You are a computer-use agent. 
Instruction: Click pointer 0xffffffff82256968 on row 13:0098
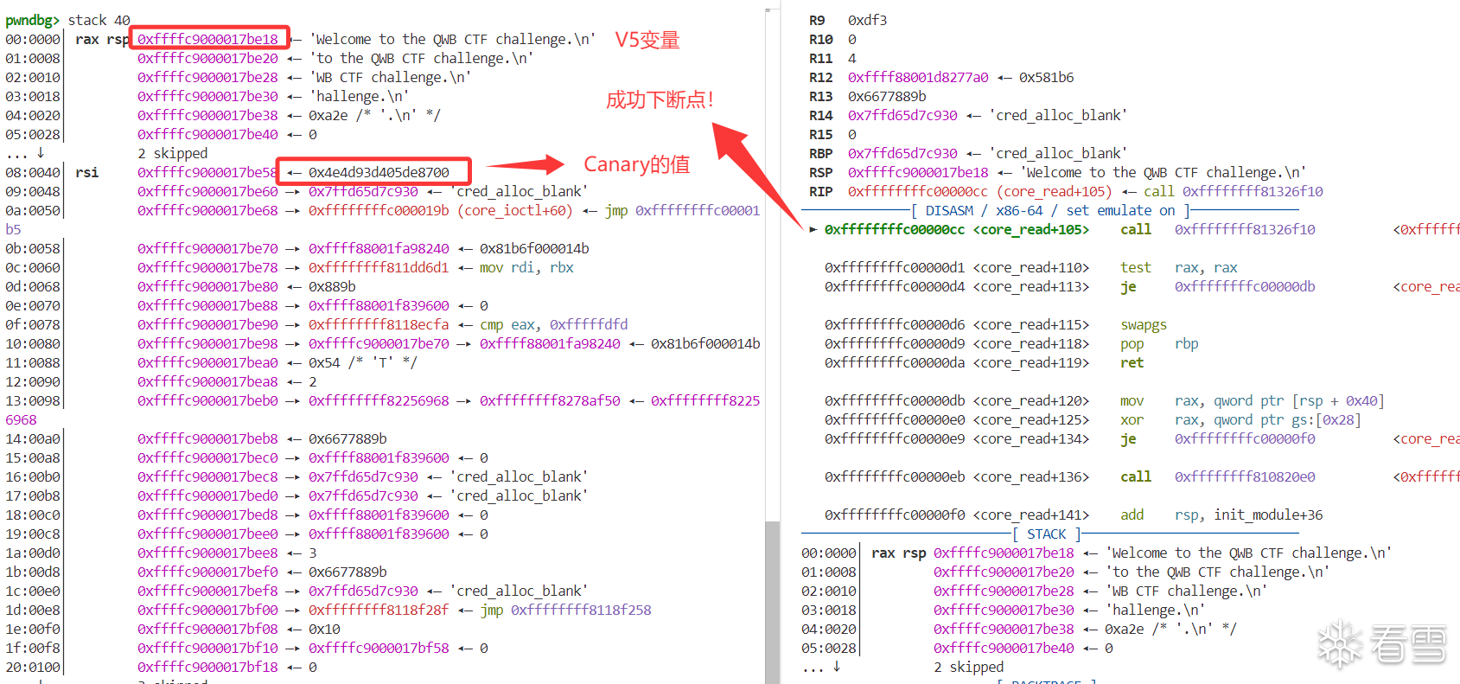point(379,400)
